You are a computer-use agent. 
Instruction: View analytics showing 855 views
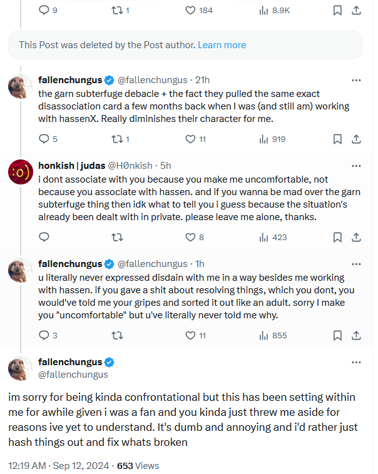click(x=273, y=335)
